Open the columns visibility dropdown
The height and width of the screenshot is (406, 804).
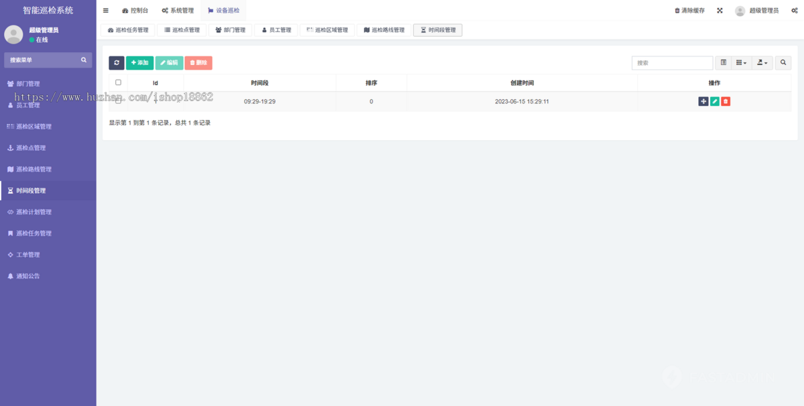tap(740, 62)
